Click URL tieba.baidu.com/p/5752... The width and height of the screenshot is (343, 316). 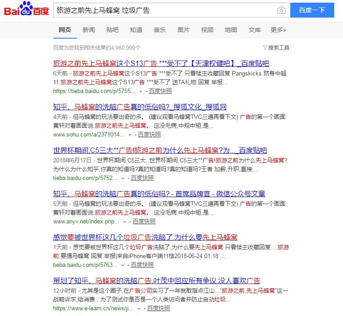tap(85, 178)
